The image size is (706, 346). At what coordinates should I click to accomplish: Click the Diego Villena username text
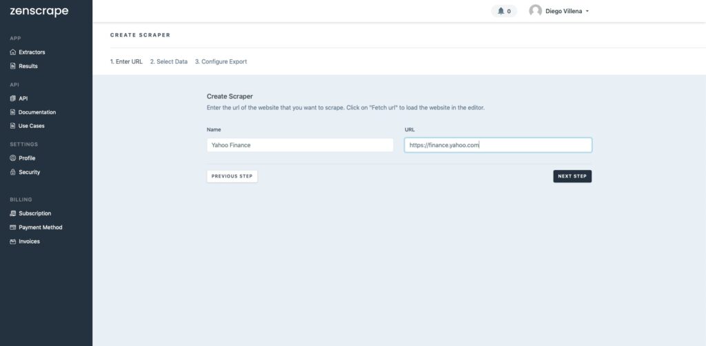point(564,11)
